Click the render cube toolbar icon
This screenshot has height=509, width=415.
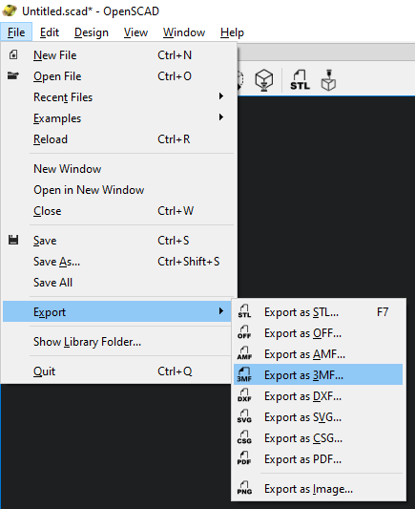[x=264, y=80]
